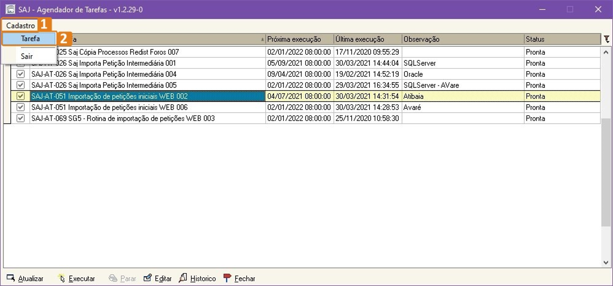This screenshot has width=613, height=286.
Task: Minimize the SAJ Agendador de Tarefas window
Action: tap(542, 9)
